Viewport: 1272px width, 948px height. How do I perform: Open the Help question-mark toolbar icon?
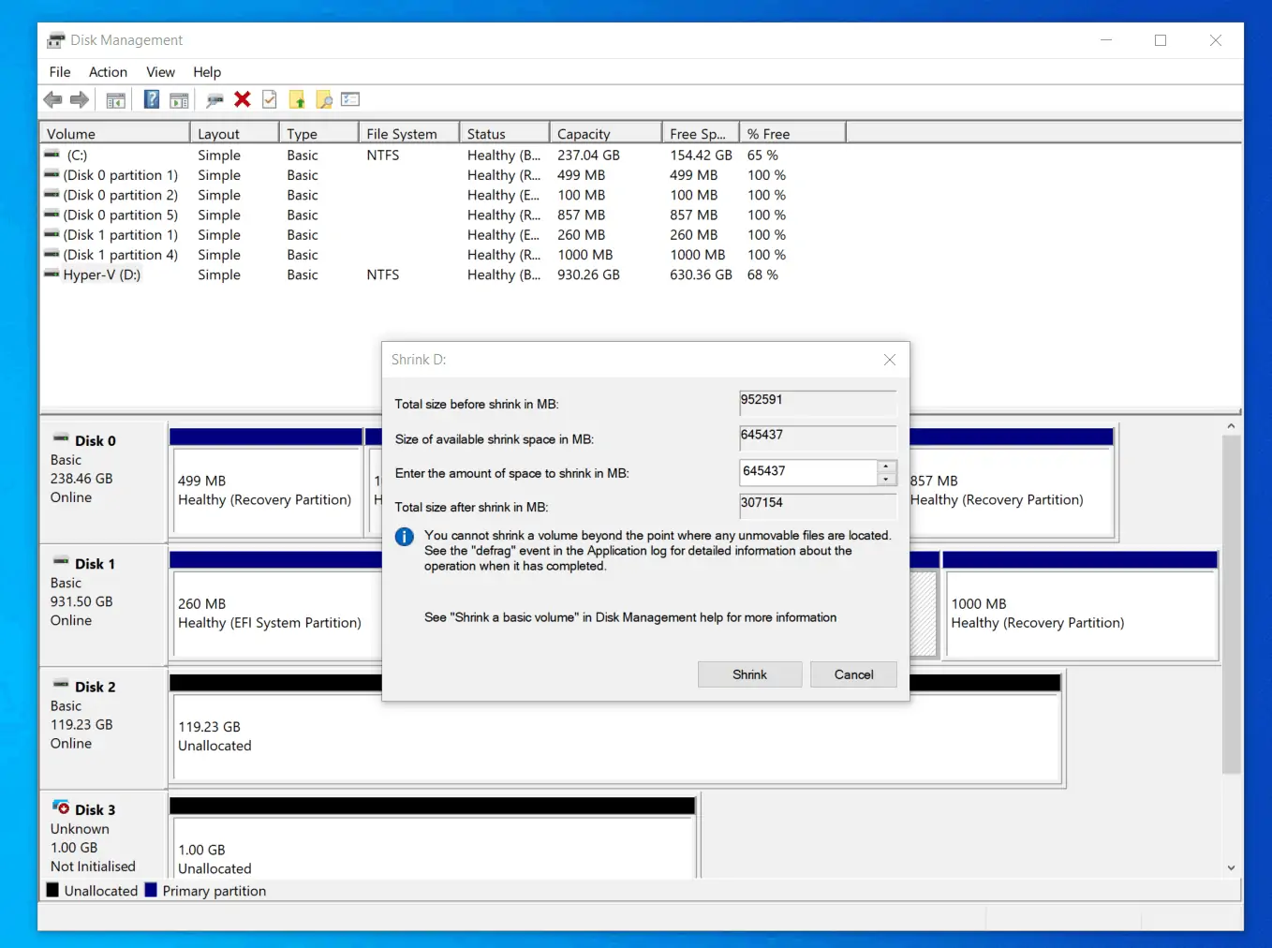pyautogui.click(x=152, y=99)
